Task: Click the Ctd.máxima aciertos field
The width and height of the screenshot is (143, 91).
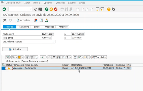Action: 48,41
